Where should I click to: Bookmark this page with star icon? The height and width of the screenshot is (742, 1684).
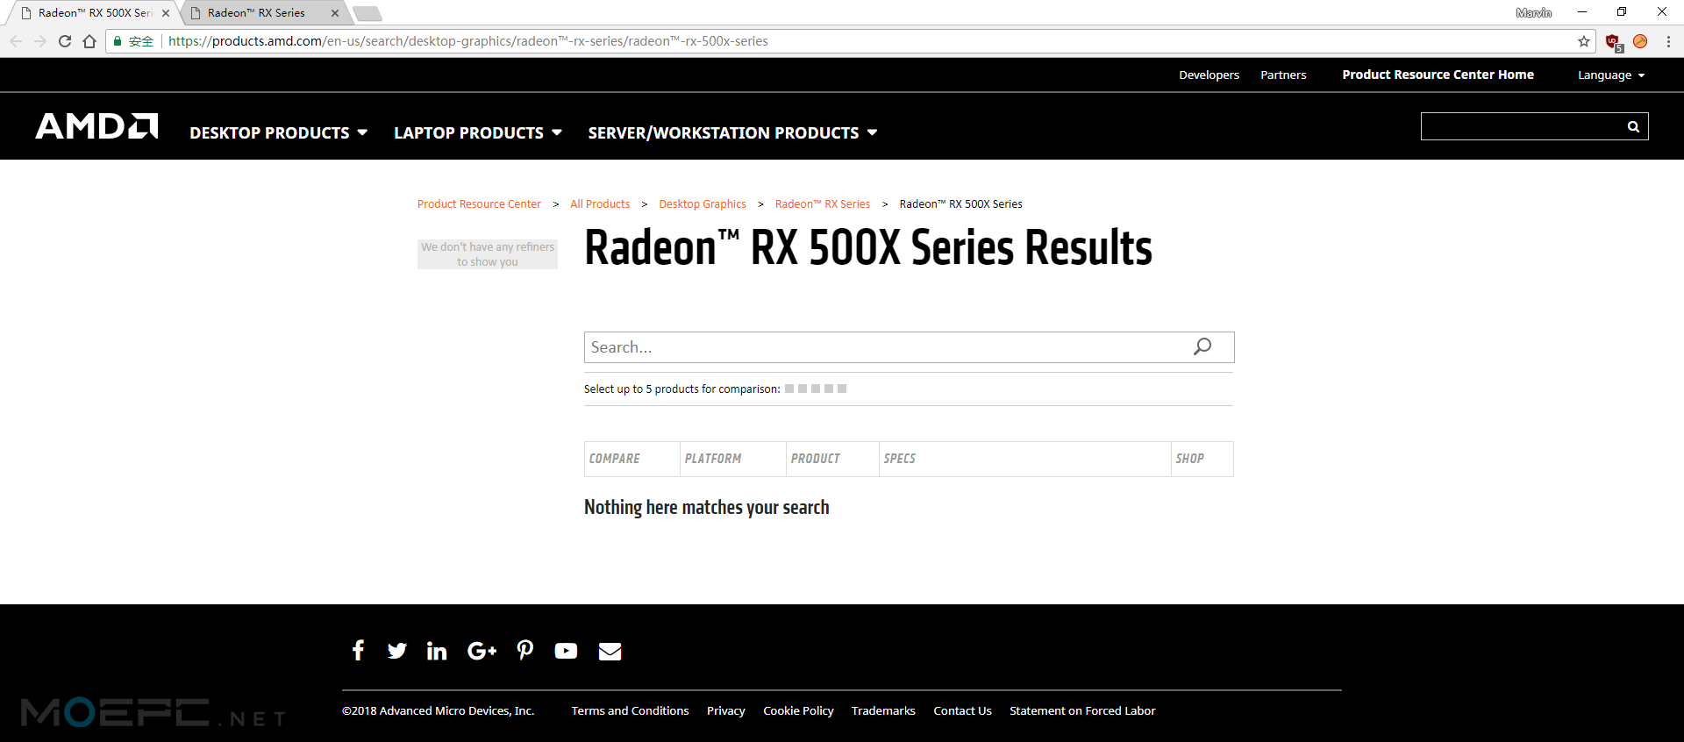coord(1584,41)
